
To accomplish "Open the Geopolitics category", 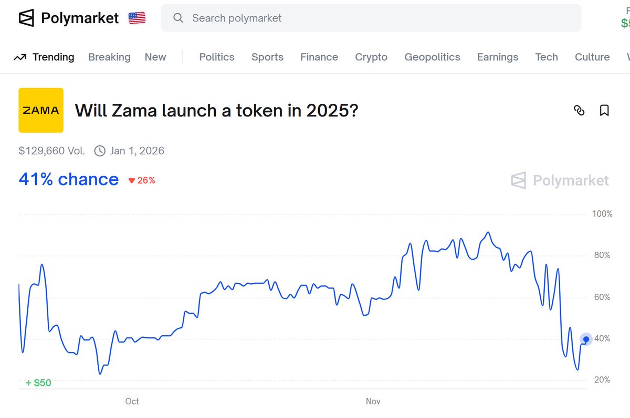I will (432, 57).
